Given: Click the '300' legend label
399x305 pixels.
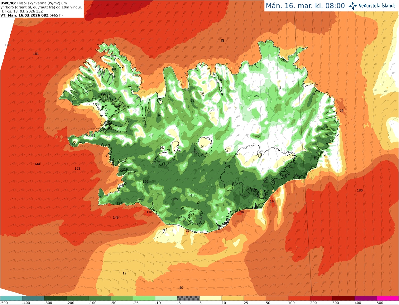Looking at the screenshot, I should pyautogui.click(x=335, y=303).
